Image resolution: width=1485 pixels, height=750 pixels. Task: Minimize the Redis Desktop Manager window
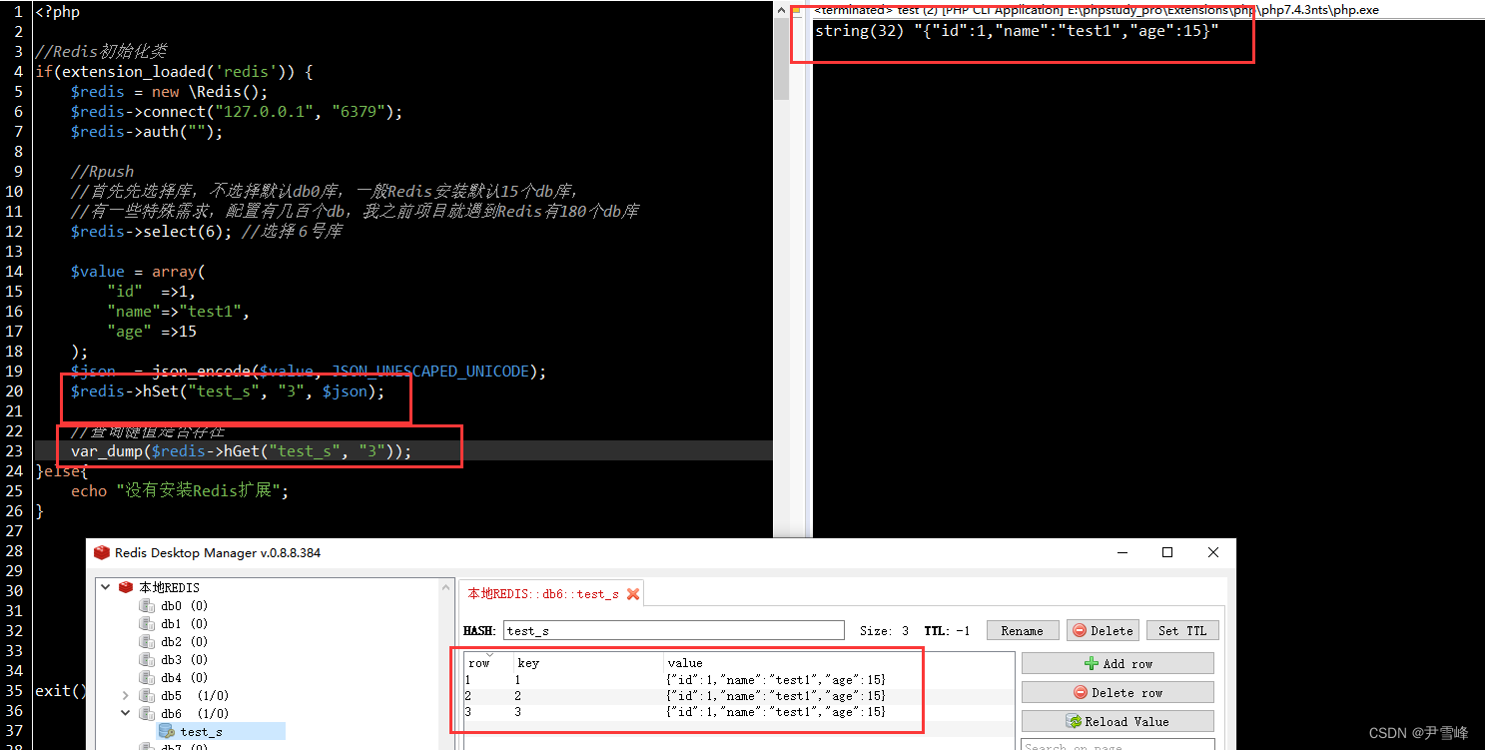(x=1120, y=552)
